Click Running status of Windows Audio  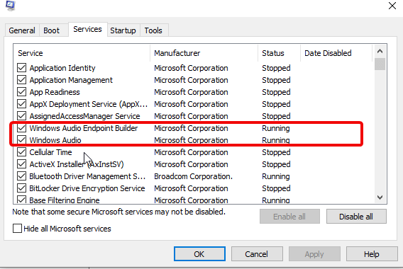tap(276, 140)
